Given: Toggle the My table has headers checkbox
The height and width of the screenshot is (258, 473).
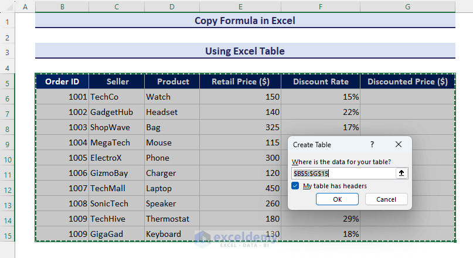Looking at the screenshot, I should [295, 186].
